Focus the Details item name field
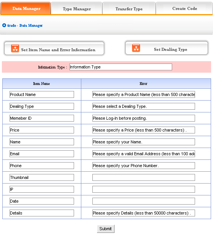This screenshot has height=239, width=213. pyautogui.click(x=42, y=213)
